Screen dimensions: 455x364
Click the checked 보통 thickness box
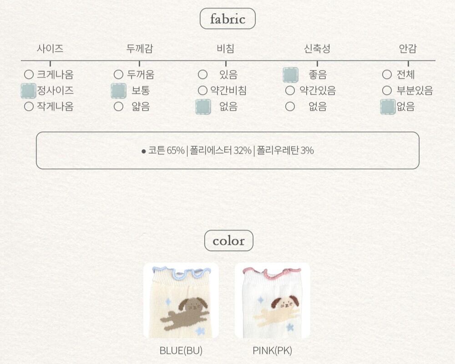[118, 91]
